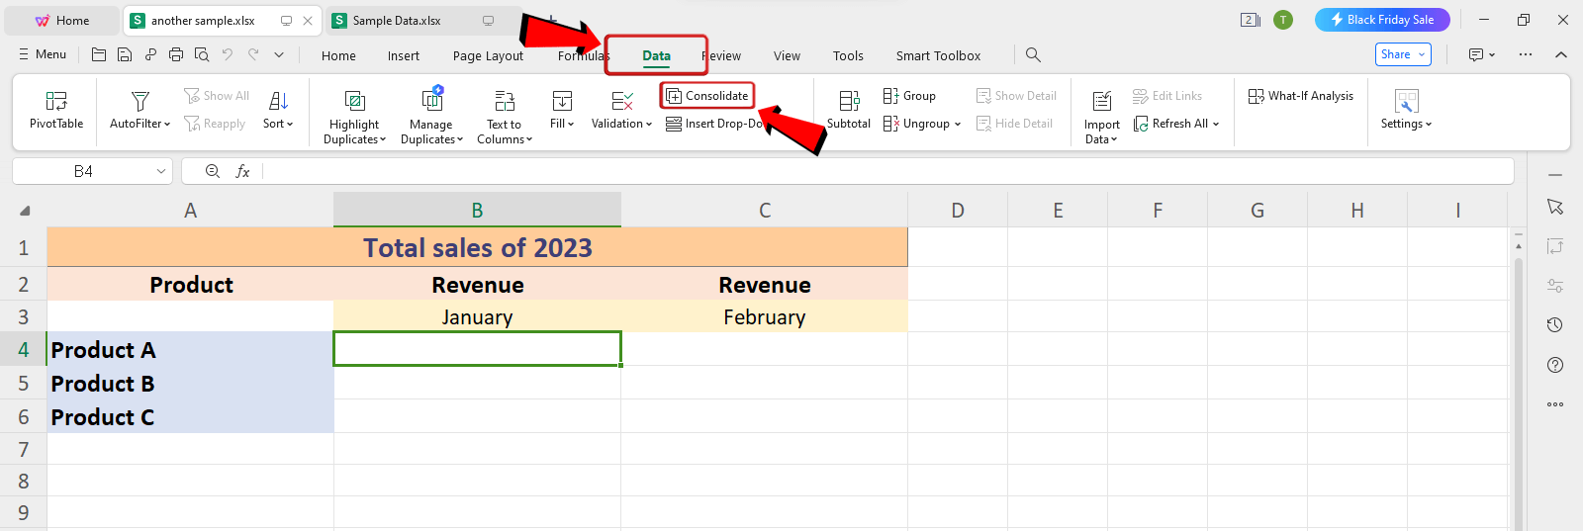Expand the Refresh All dropdown
Viewport: 1583px width, 531px height.
coord(1216,125)
